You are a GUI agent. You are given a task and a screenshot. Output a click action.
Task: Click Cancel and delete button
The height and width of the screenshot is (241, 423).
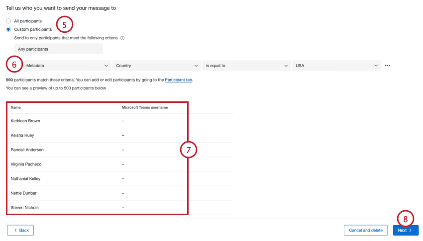tap(366, 230)
